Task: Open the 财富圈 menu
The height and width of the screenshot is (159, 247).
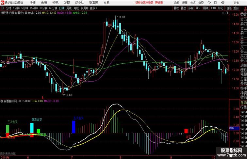Action: pyautogui.click(x=93, y=3)
